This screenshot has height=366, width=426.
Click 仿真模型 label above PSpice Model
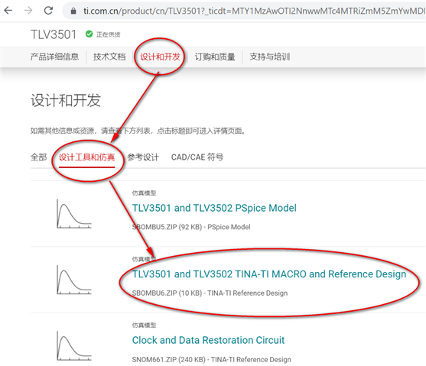click(144, 193)
